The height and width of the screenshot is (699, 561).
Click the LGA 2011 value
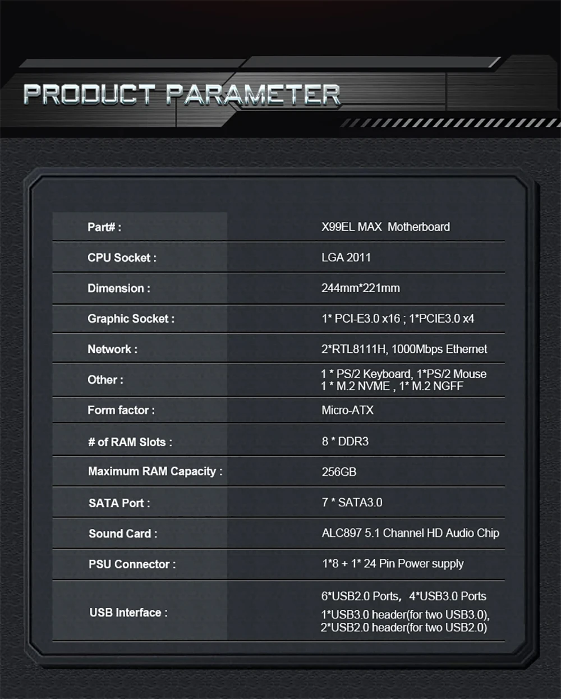[x=346, y=257]
